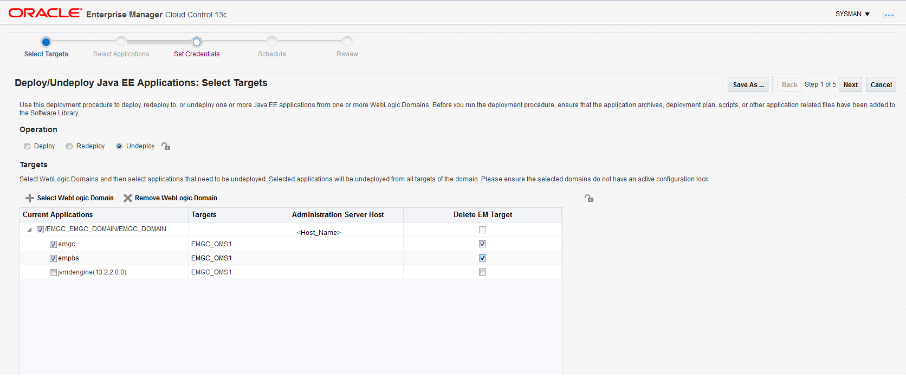Uncheck the emgc application checkbox
Image resolution: width=906 pixels, height=380 pixels.
[x=53, y=244]
